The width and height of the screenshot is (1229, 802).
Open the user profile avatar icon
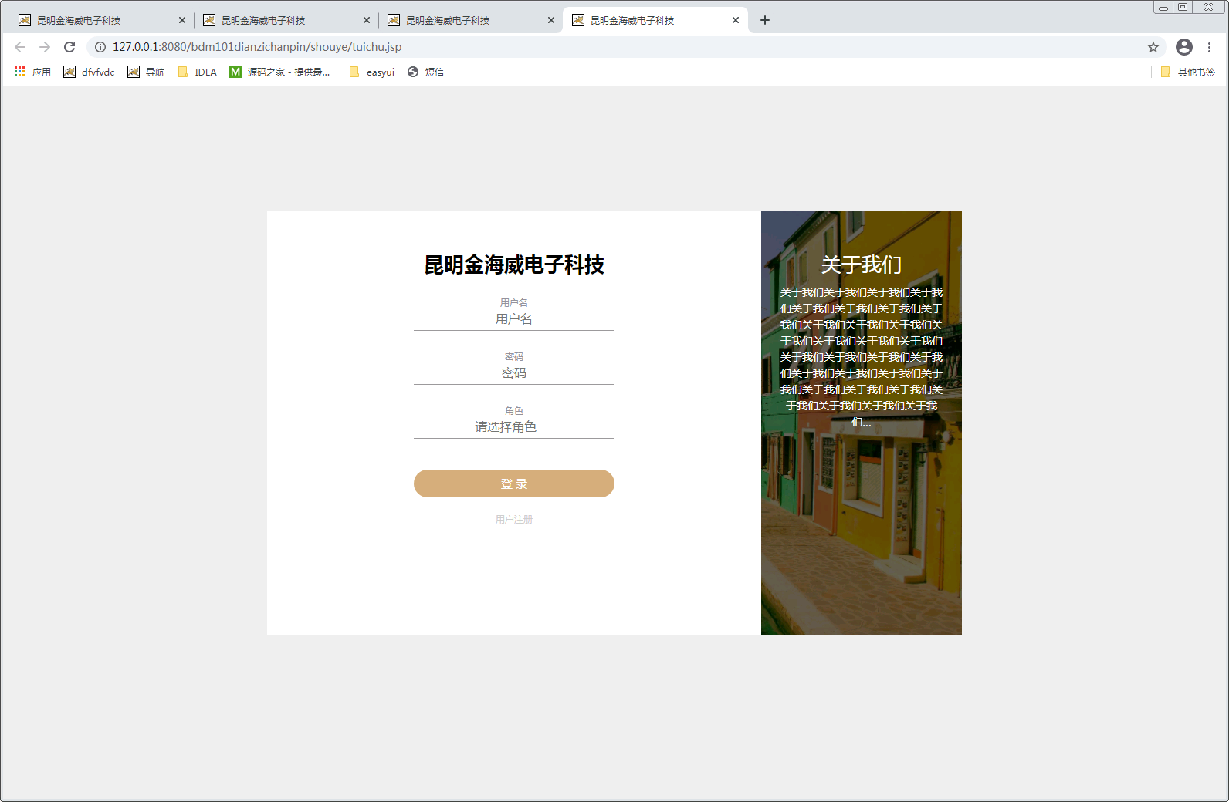[1184, 47]
